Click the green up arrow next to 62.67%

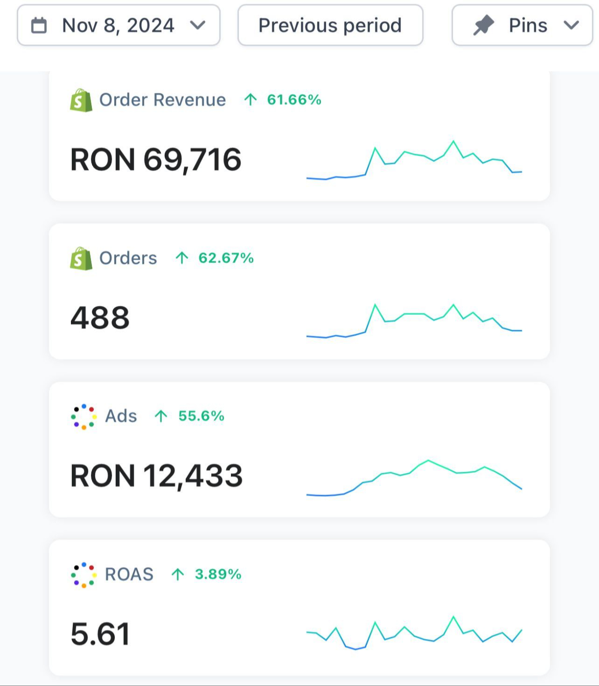[182, 258]
